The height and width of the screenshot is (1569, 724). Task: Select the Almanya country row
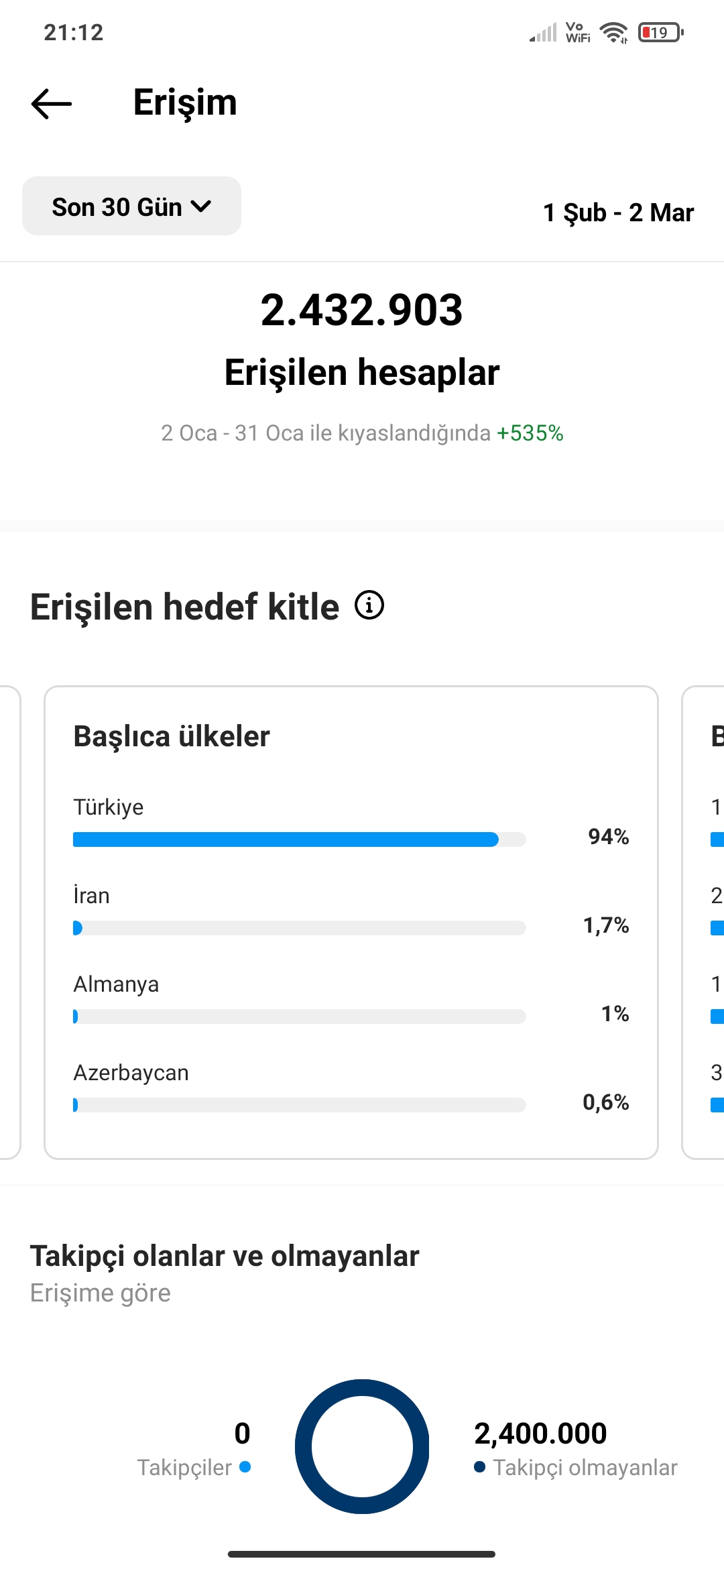coord(351,1000)
